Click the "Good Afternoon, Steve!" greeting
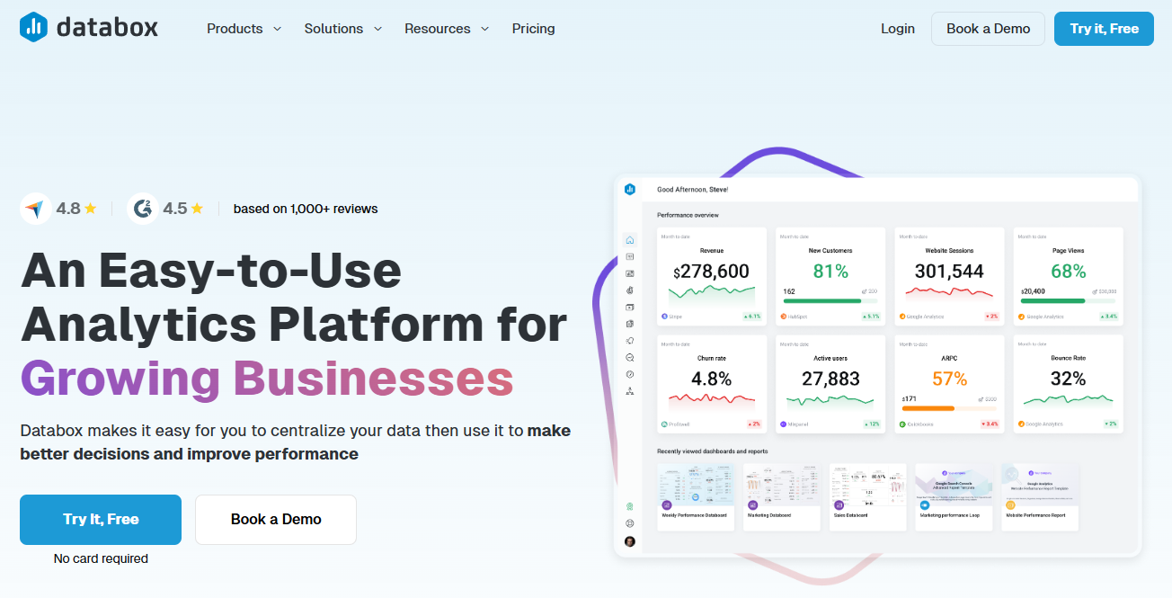Viewport: 1172px width, 598px height. [x=693, y=190]
